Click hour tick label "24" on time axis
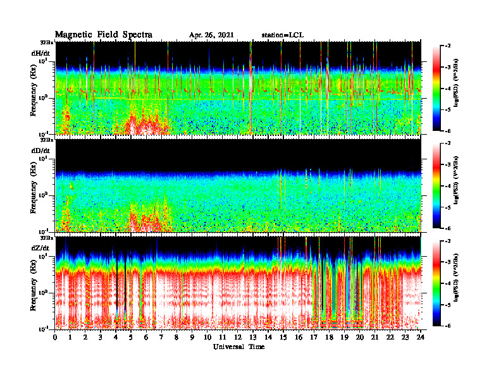Viewport: 501px width, 387px height. (421, 338)
